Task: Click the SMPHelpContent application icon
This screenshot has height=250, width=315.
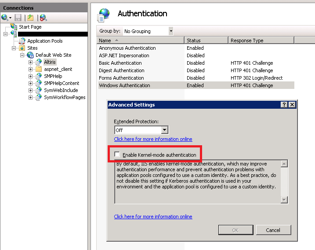Action: click(x=39, y=83)
